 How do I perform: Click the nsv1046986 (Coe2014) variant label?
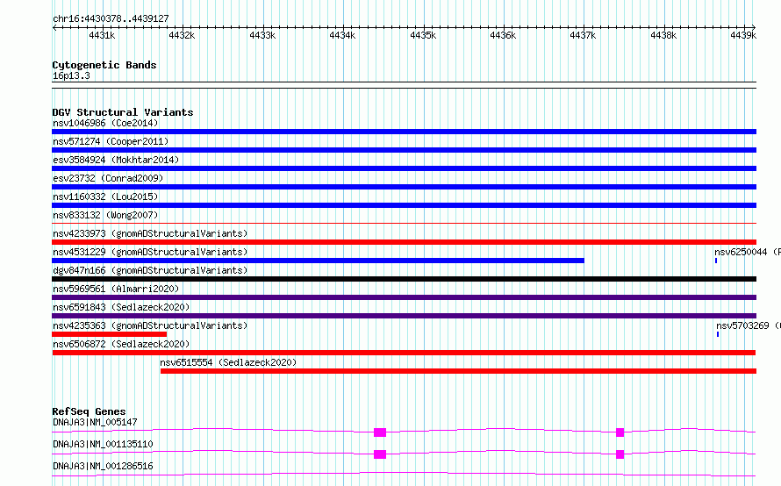tap(105, 123)
